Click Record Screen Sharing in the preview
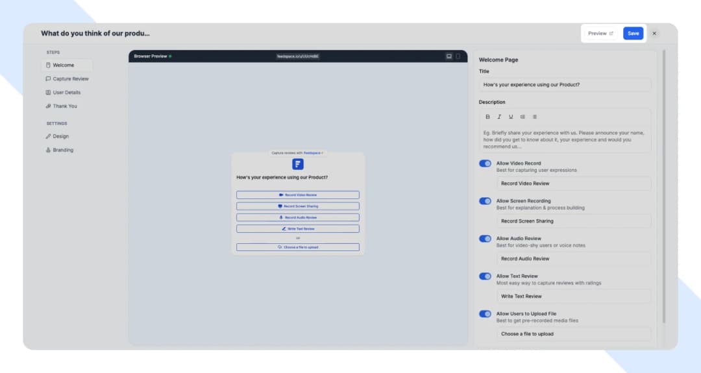The image size is (701, 373). (x=298, y=206)
